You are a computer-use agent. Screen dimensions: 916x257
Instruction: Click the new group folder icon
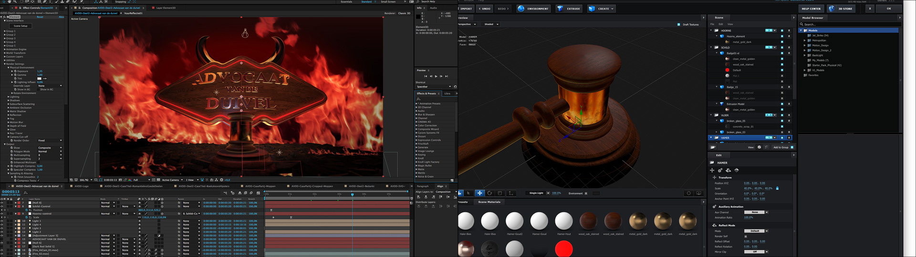coord(712,148)
